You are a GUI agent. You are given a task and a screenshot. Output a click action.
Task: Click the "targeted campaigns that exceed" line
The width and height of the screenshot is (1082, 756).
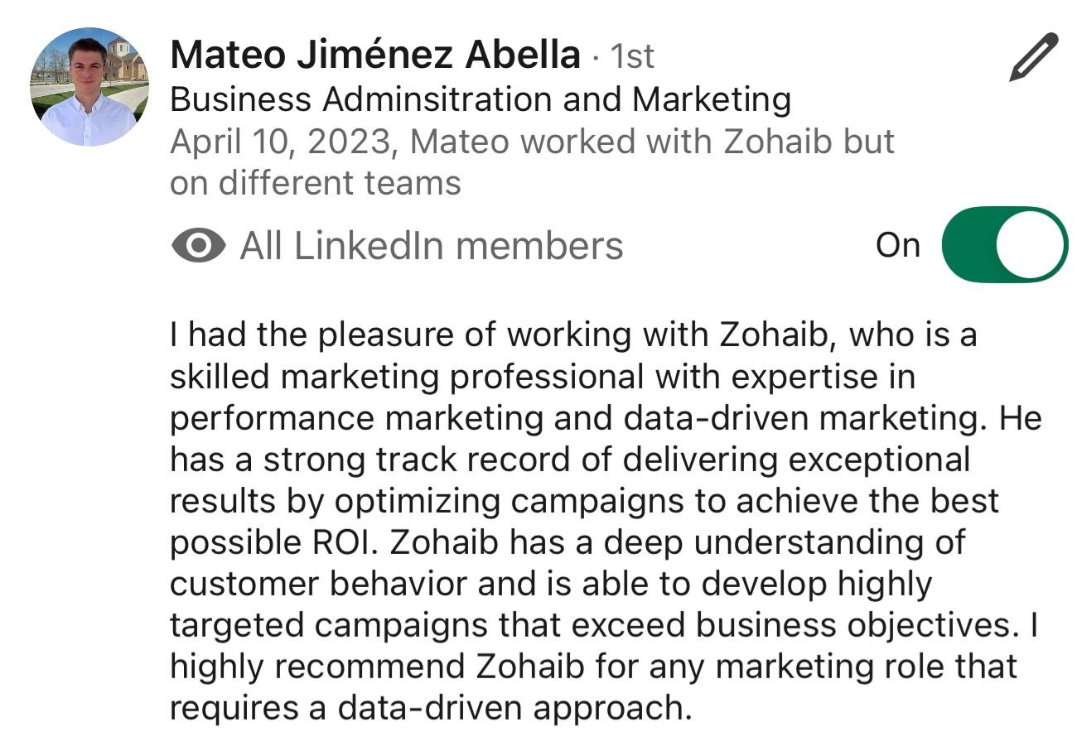[603, 625]
